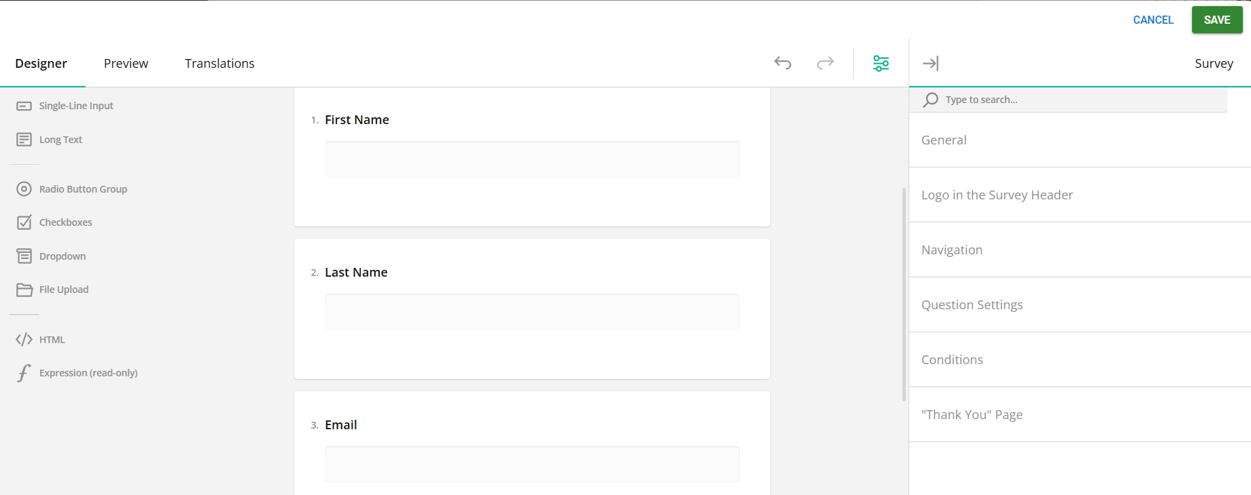Open the Conditions section
The height and width of the screenshot is (495, 1251).
pyautogui.click(x=952, y=359)
